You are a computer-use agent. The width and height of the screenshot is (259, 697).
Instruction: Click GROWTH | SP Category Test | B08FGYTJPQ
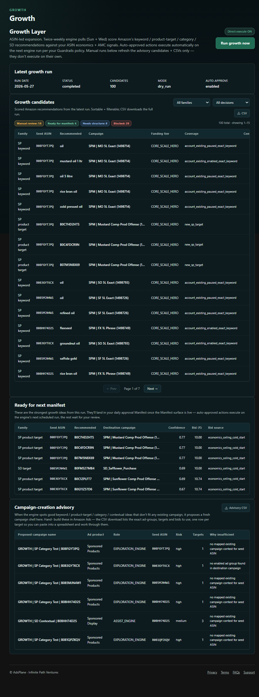49,549
